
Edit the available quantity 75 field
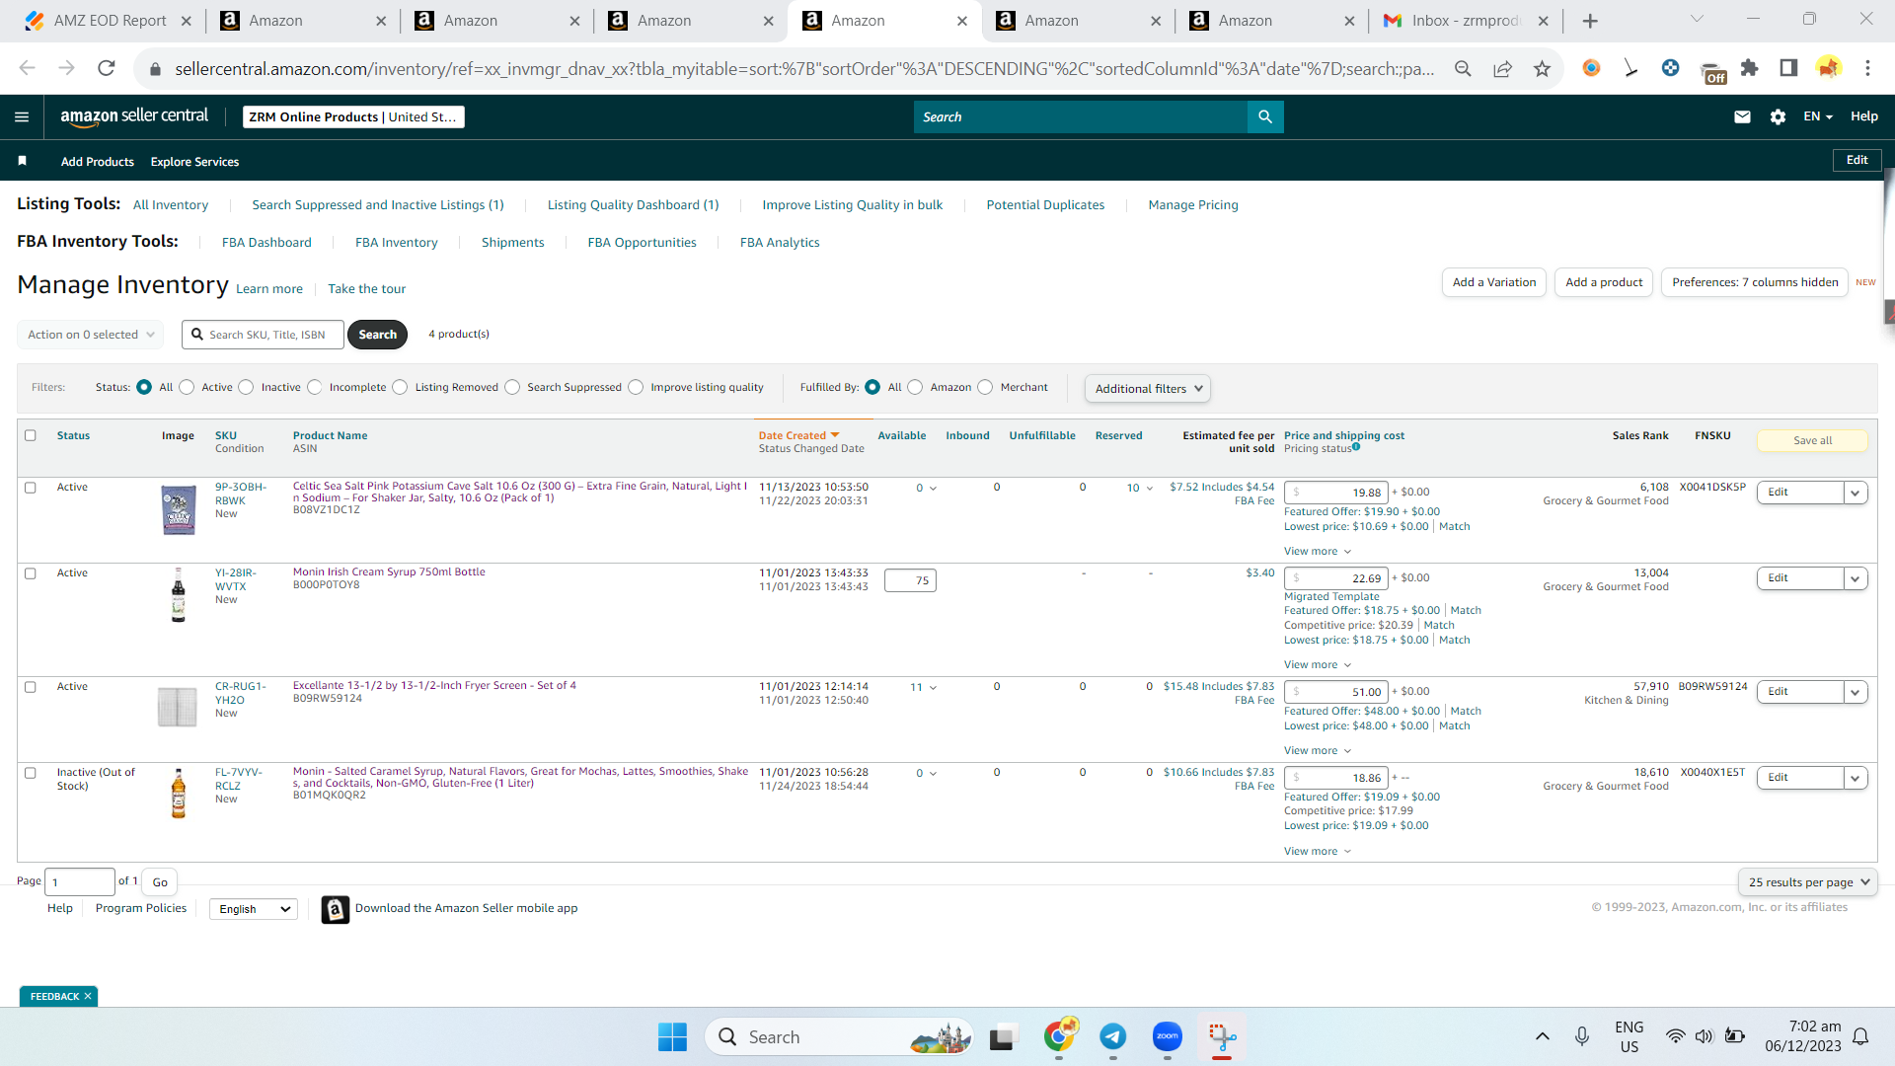[910, 580]
